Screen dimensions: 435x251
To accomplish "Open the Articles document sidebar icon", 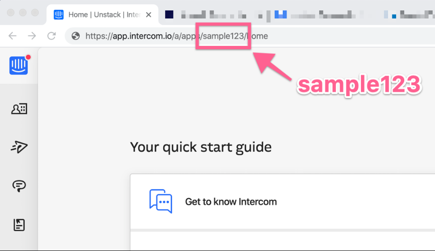I will [x=19, y=224].
